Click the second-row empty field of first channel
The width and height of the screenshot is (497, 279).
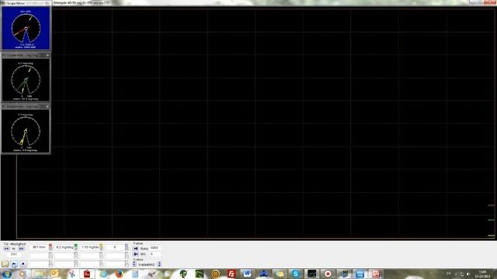(39, 255)
